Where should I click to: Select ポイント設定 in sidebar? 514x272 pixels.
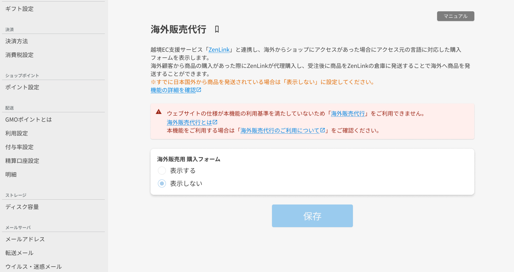22,87
